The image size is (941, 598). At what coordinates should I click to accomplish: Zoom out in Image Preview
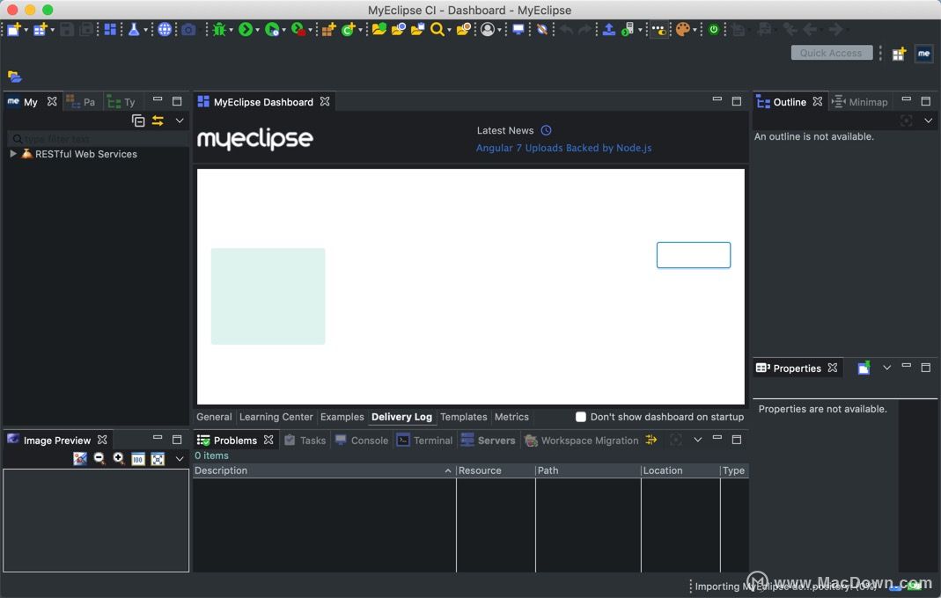(99, 459)
